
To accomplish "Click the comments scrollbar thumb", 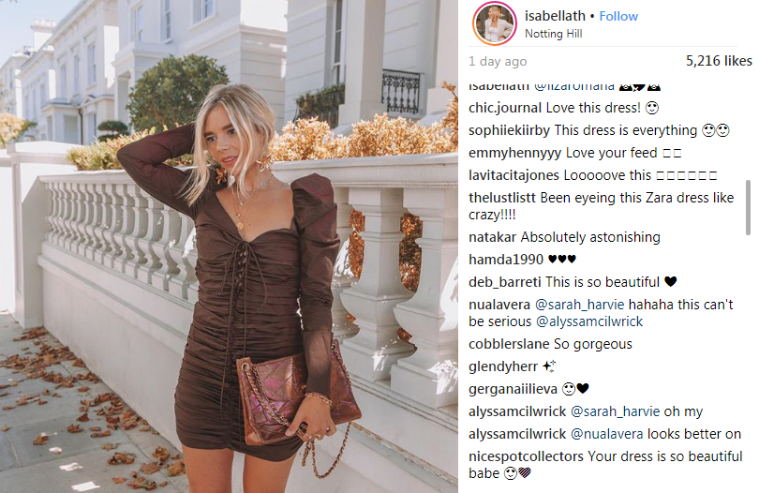I will [x=749, y=208].
